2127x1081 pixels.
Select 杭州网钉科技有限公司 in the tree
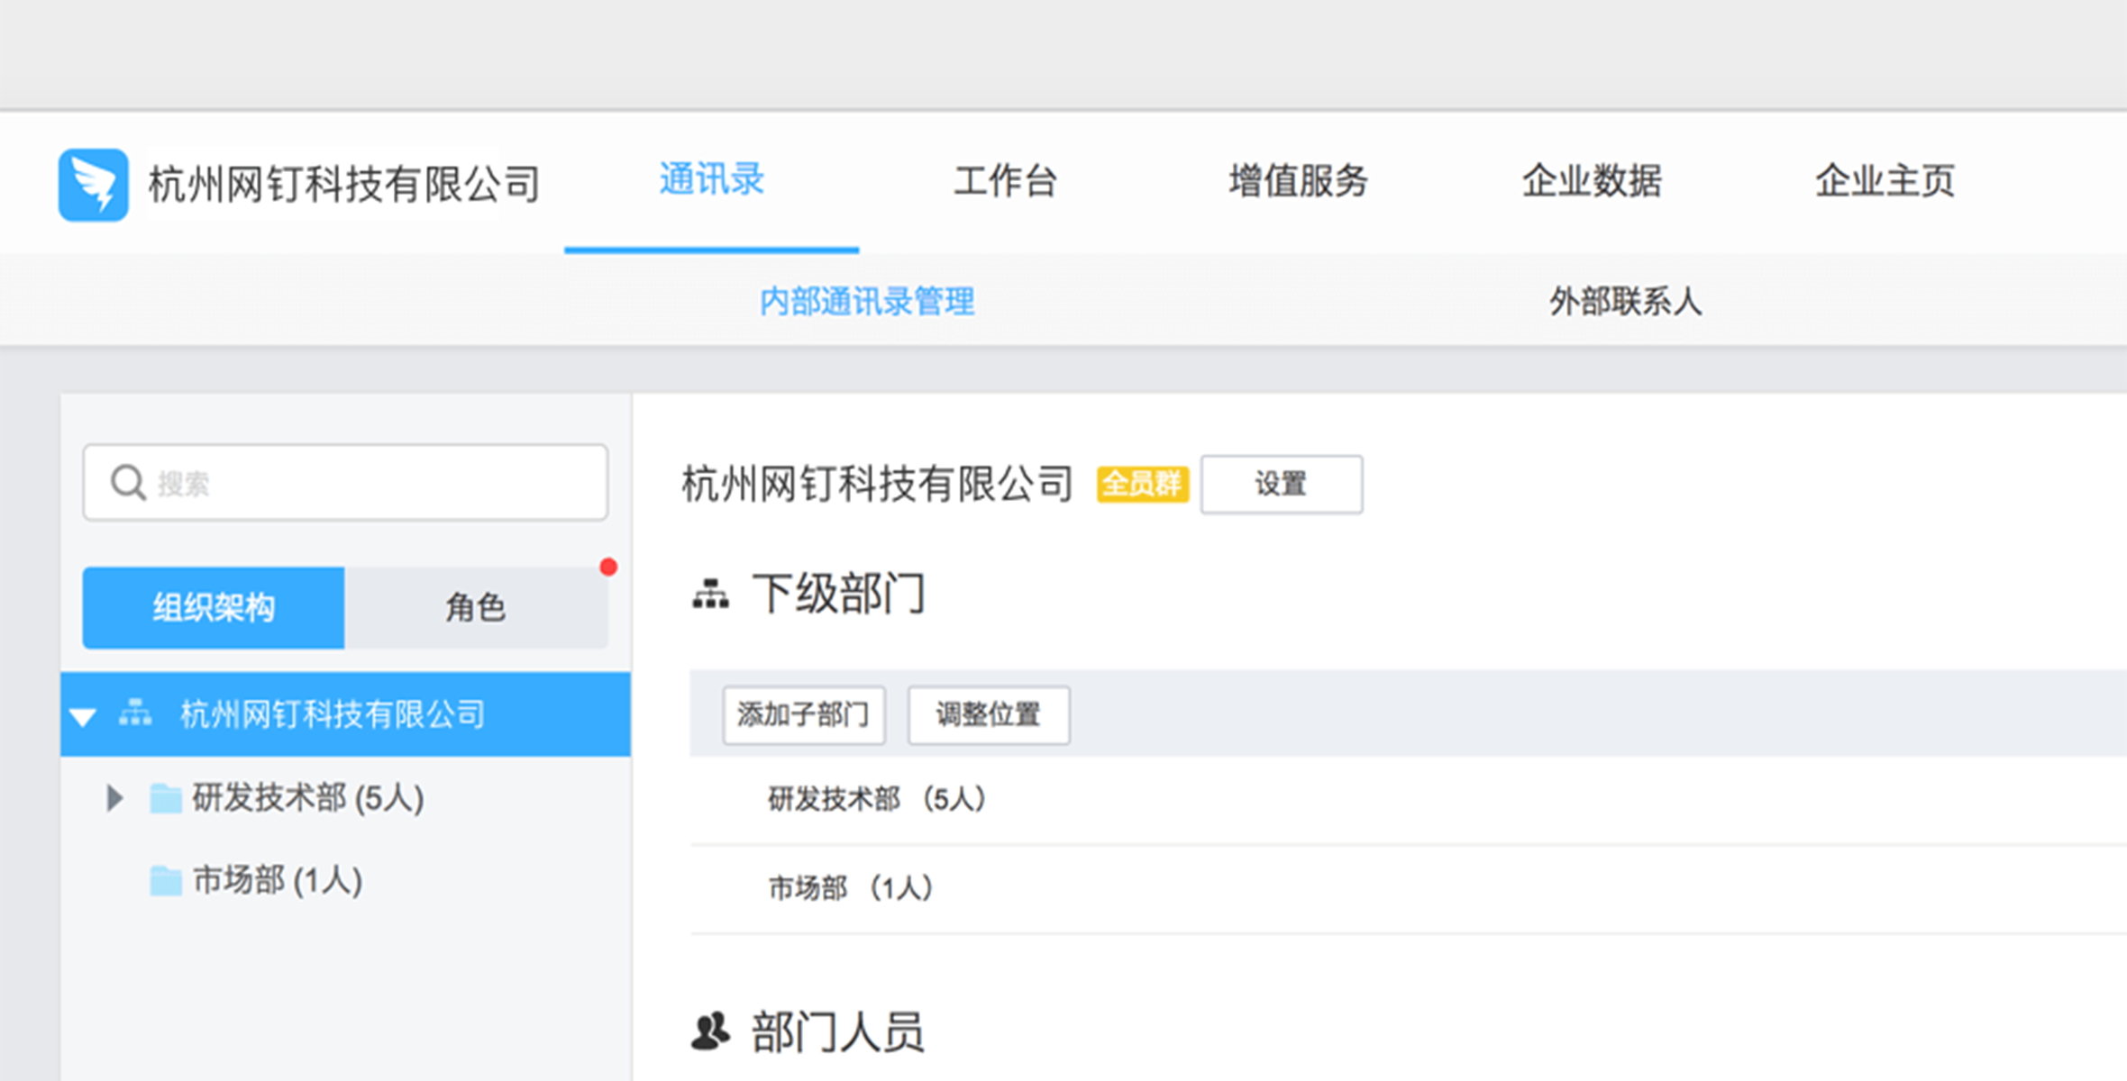coord(345,713)
